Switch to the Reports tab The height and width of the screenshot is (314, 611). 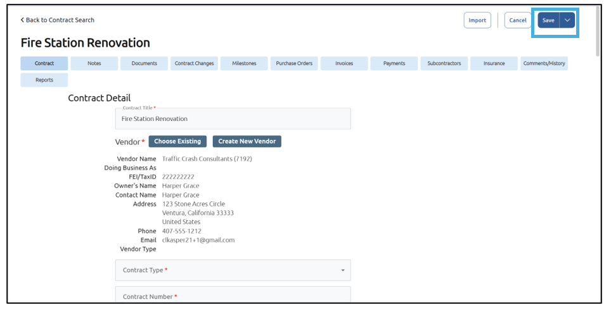pos(44,80)
